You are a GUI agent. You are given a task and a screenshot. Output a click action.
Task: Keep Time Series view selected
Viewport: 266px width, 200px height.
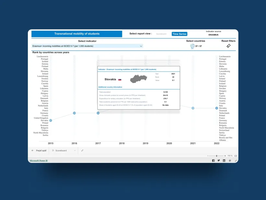pyautogui.click(x=179, y=34)
